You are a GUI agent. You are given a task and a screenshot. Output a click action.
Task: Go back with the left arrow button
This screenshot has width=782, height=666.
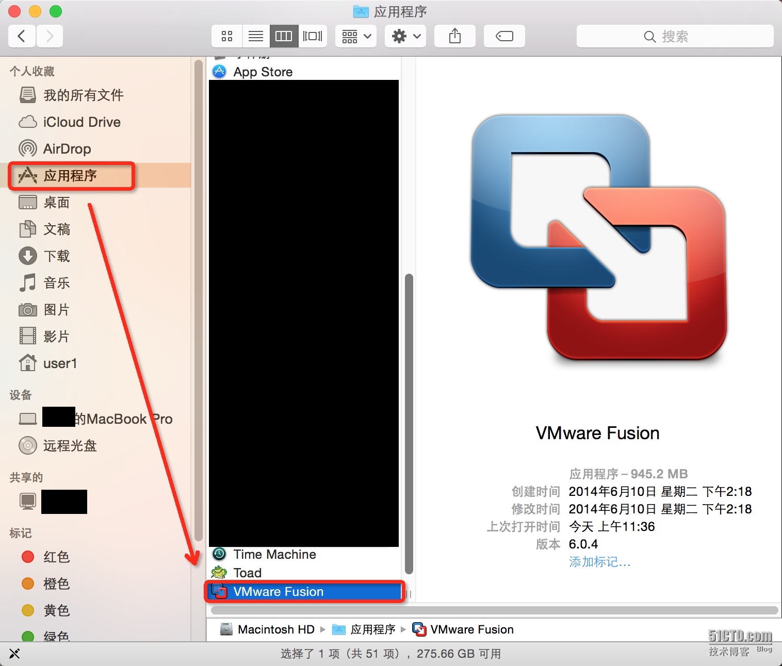(22, 36)
